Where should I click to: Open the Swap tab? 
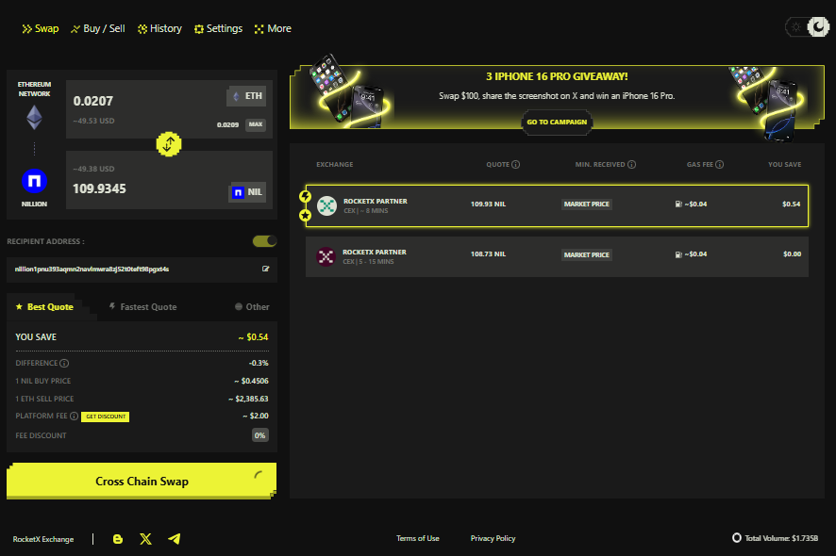coord(40,29)
